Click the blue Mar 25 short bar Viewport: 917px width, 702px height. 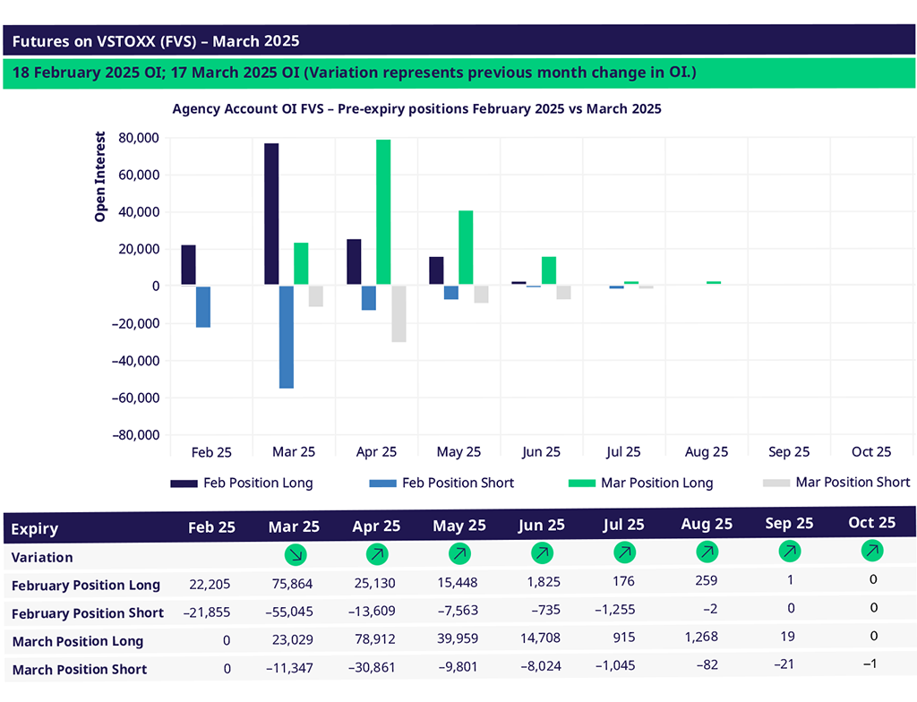pyautogui.click(x=287, y=337)
